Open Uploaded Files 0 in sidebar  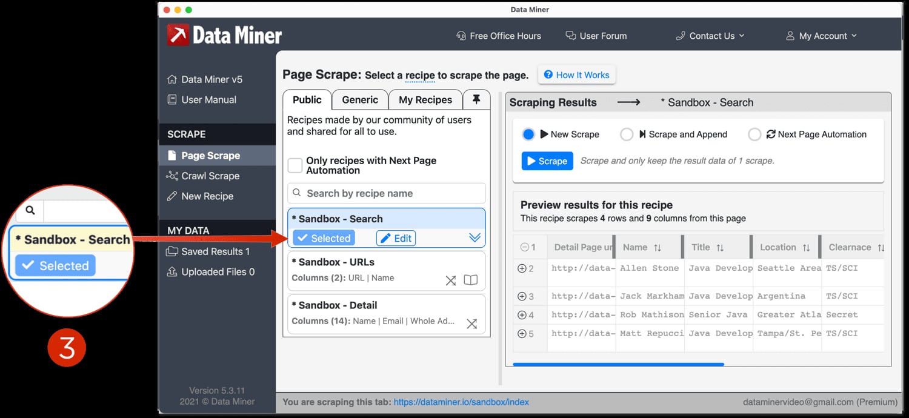click(210, 272)
